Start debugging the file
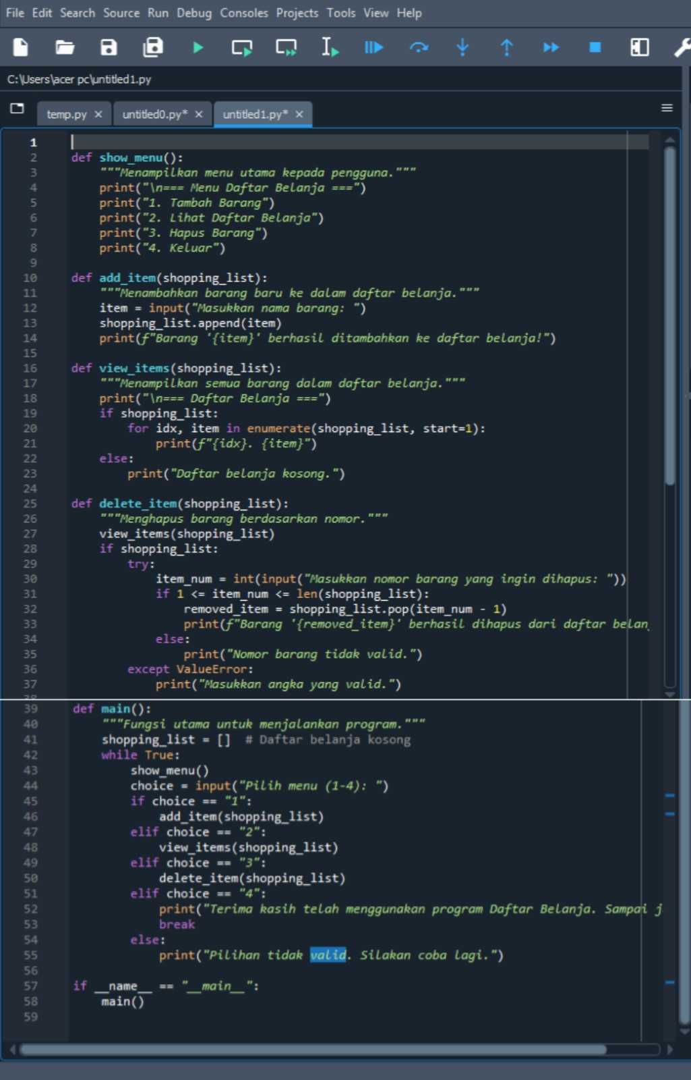The image size is (691, 1080). pos(373,47)
